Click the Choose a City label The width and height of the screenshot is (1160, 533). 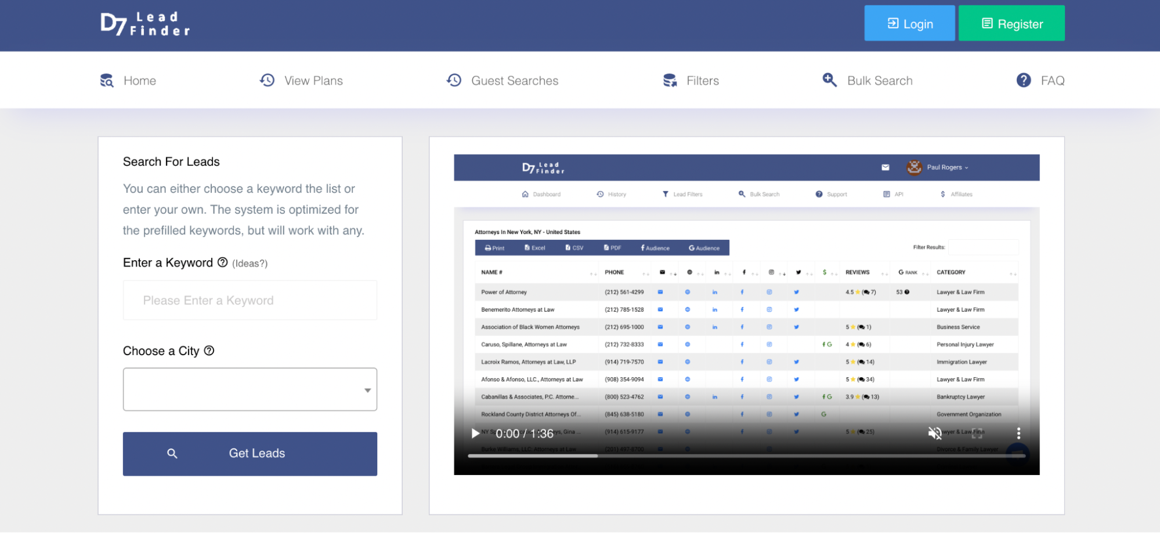coord(161,351)
